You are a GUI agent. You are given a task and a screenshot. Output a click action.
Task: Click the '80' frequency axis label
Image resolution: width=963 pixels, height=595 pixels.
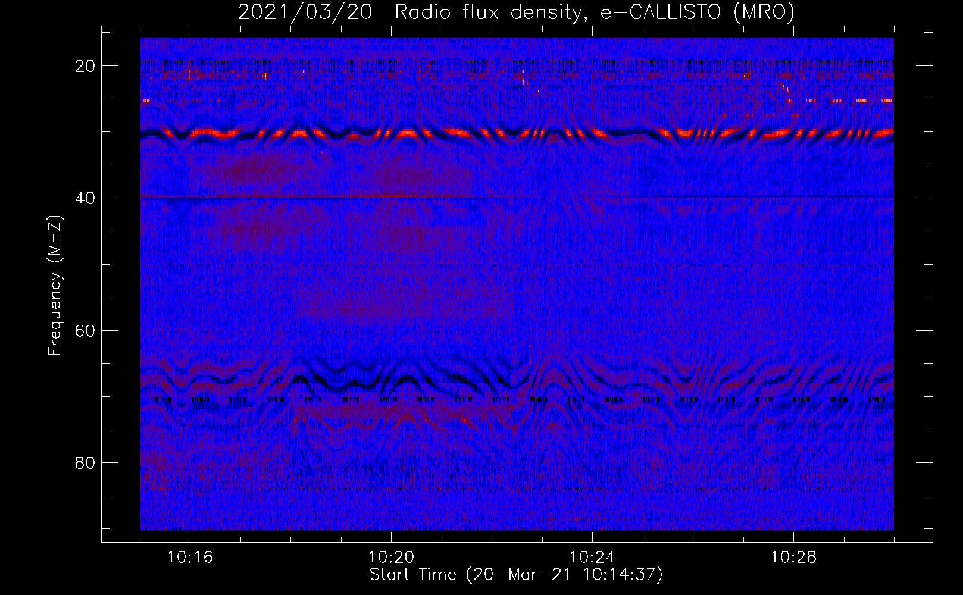coord(86,463)
